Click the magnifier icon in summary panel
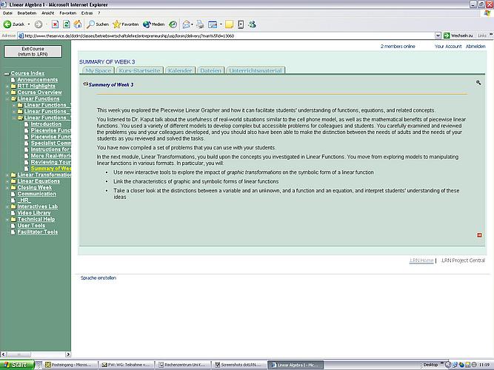This screenshot has height=370, width=494. tap(478, 82)
